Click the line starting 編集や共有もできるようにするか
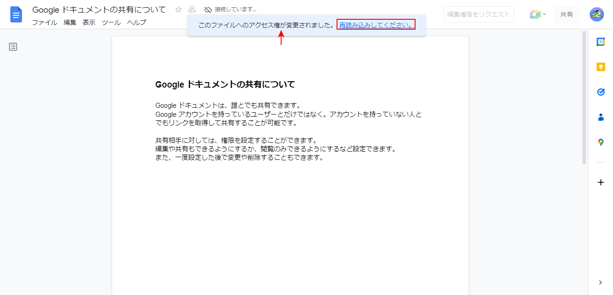This screenshot has width=613, height=295. click(x=276, y=149)
